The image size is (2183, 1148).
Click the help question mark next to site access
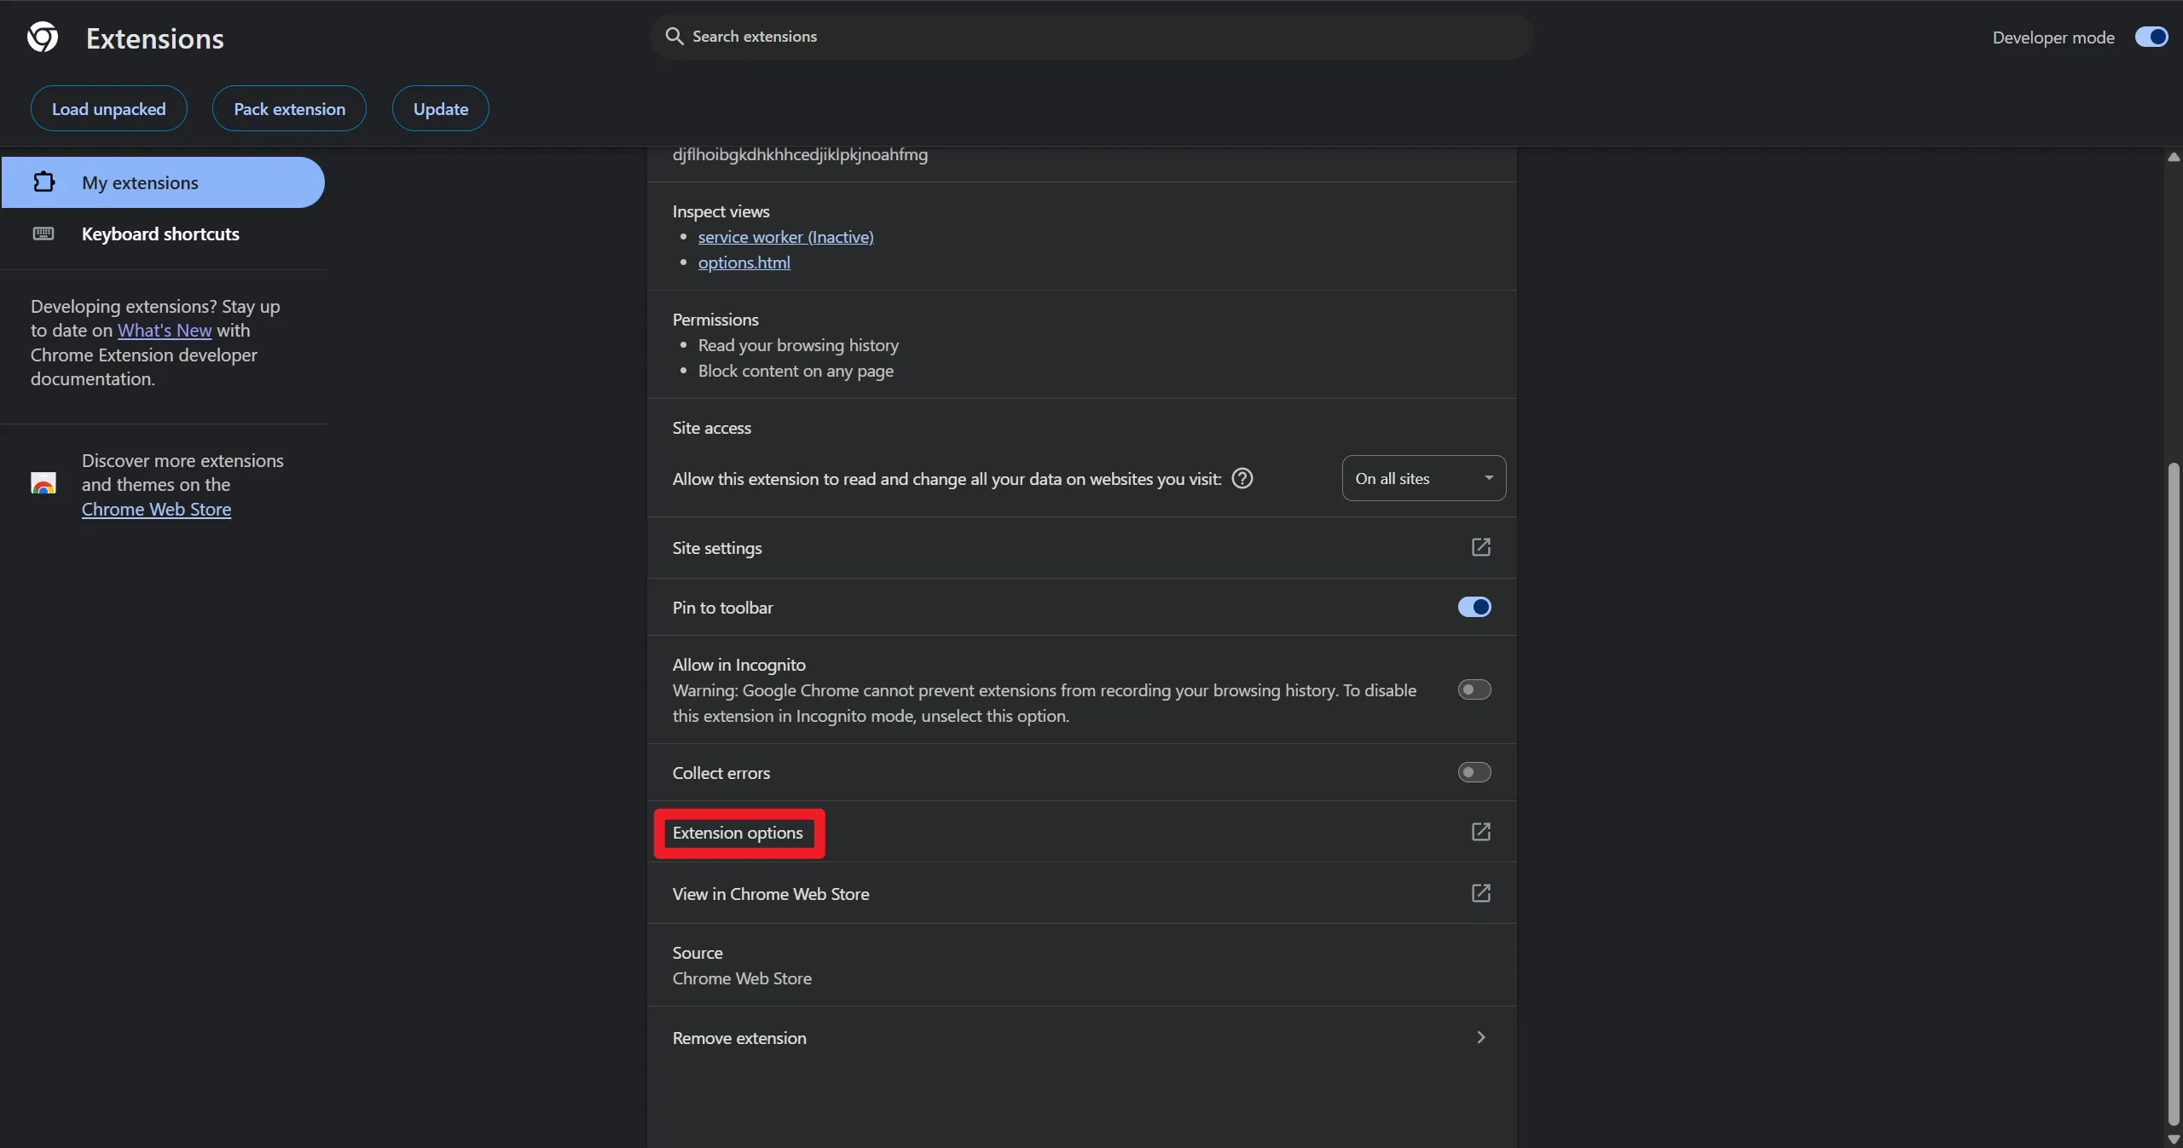coord(1242,478)
